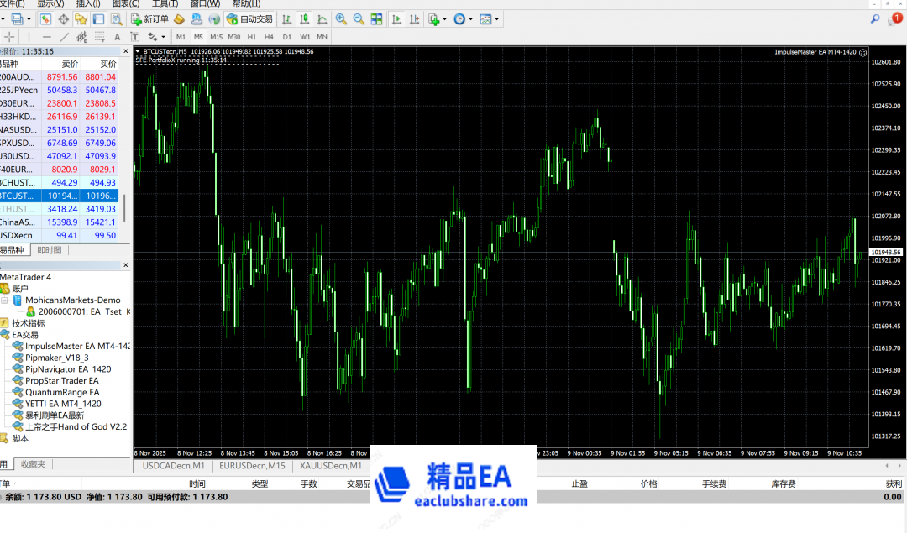907x533 pixels.
Task: Switch chart to line chart mode
Action: click(x=322, y=18)
